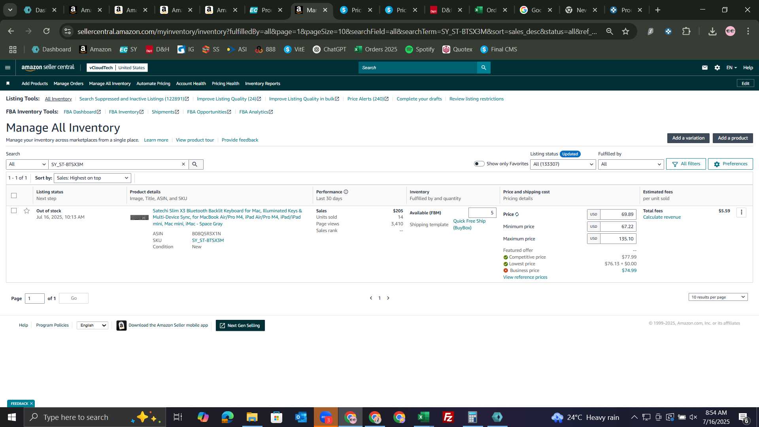Click the Add a variation button
The image size is (759, 427).
pyautogui.click(x=688, y=138)
